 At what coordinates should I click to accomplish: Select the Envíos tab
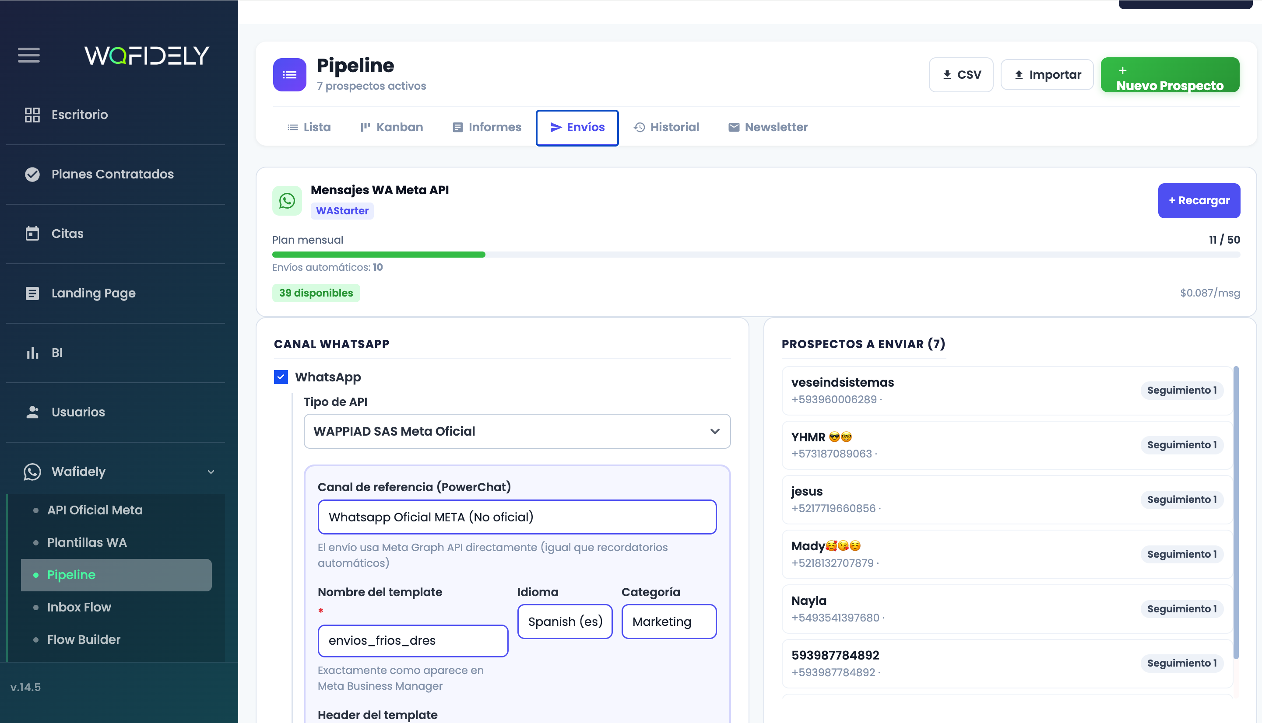pos(577,128)
